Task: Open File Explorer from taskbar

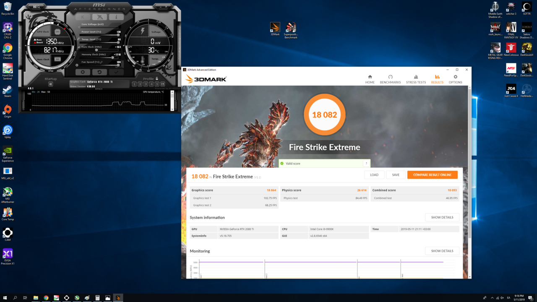Action: tap(36, 298)
